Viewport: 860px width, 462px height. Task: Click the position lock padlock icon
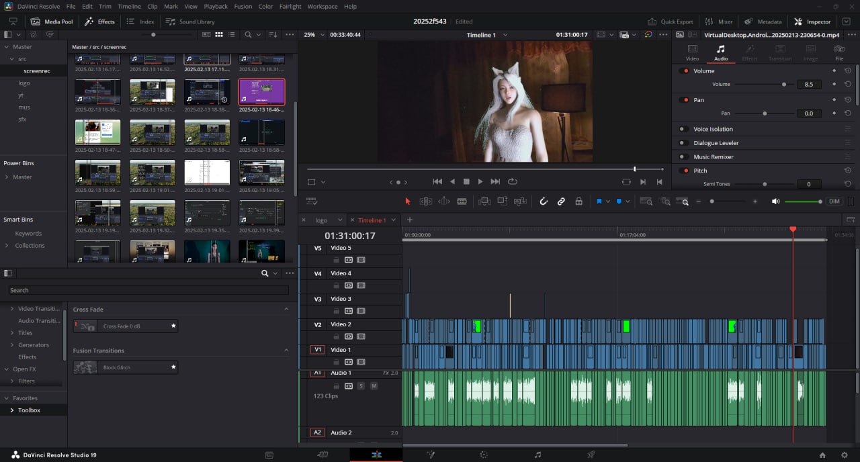point(578,201)
